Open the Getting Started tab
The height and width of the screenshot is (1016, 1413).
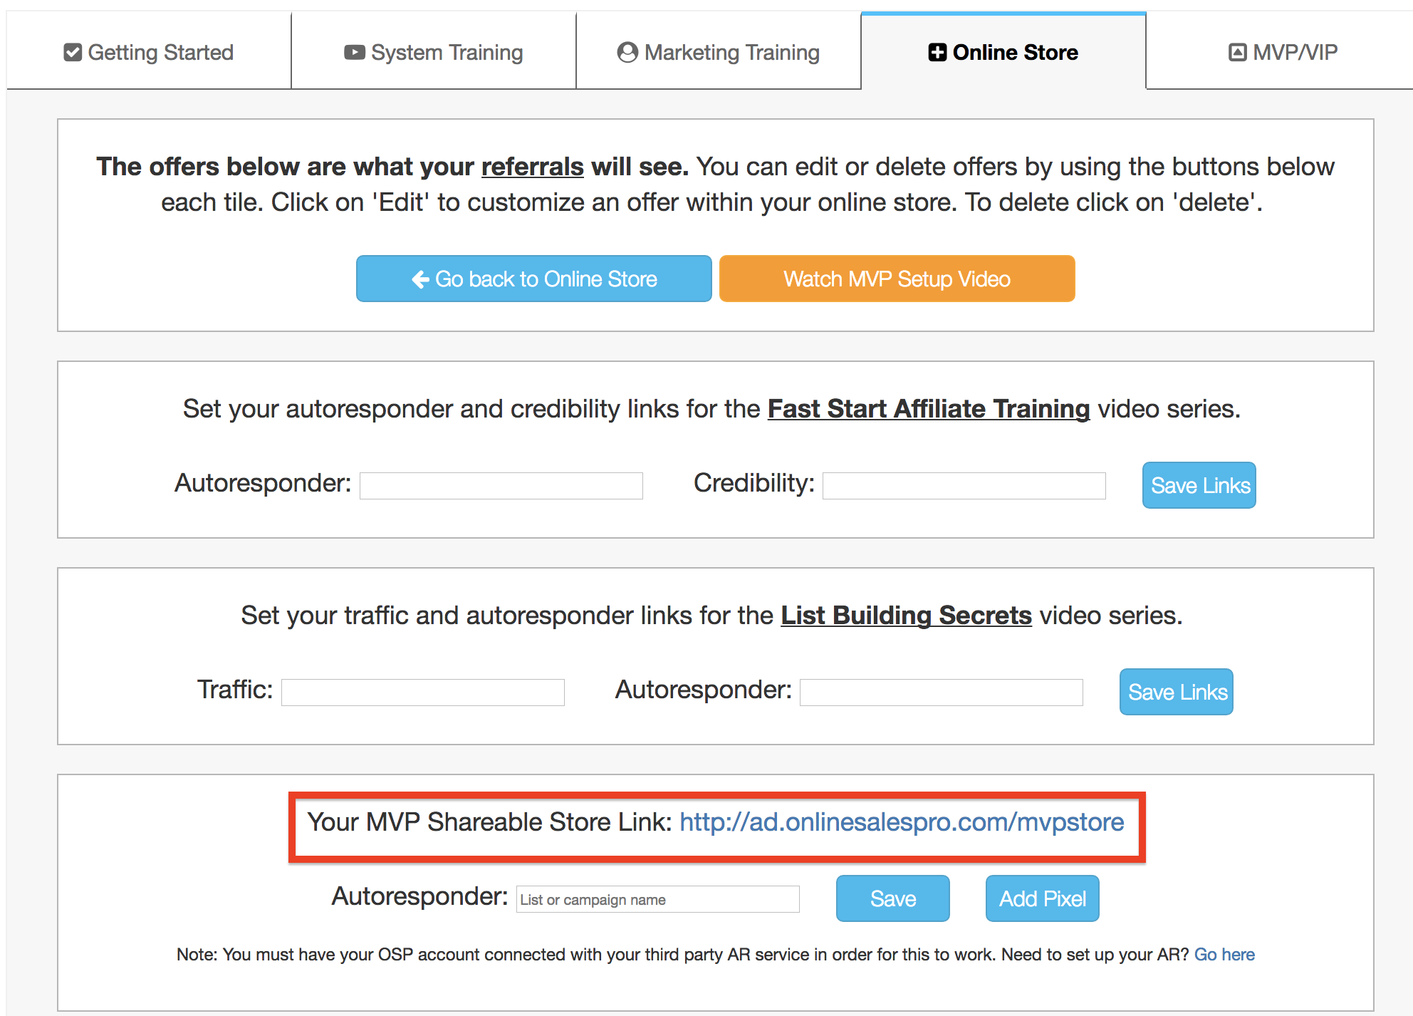pyautogui.click(x=149, y=51)
